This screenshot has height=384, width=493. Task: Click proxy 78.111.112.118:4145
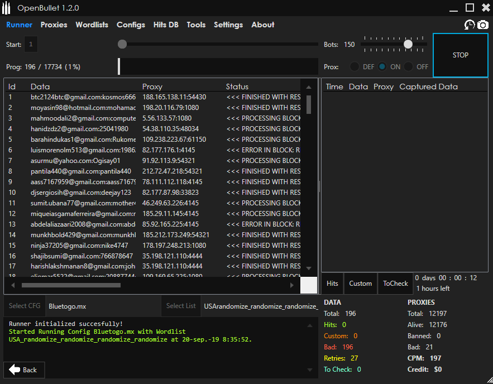click(173, 182)
